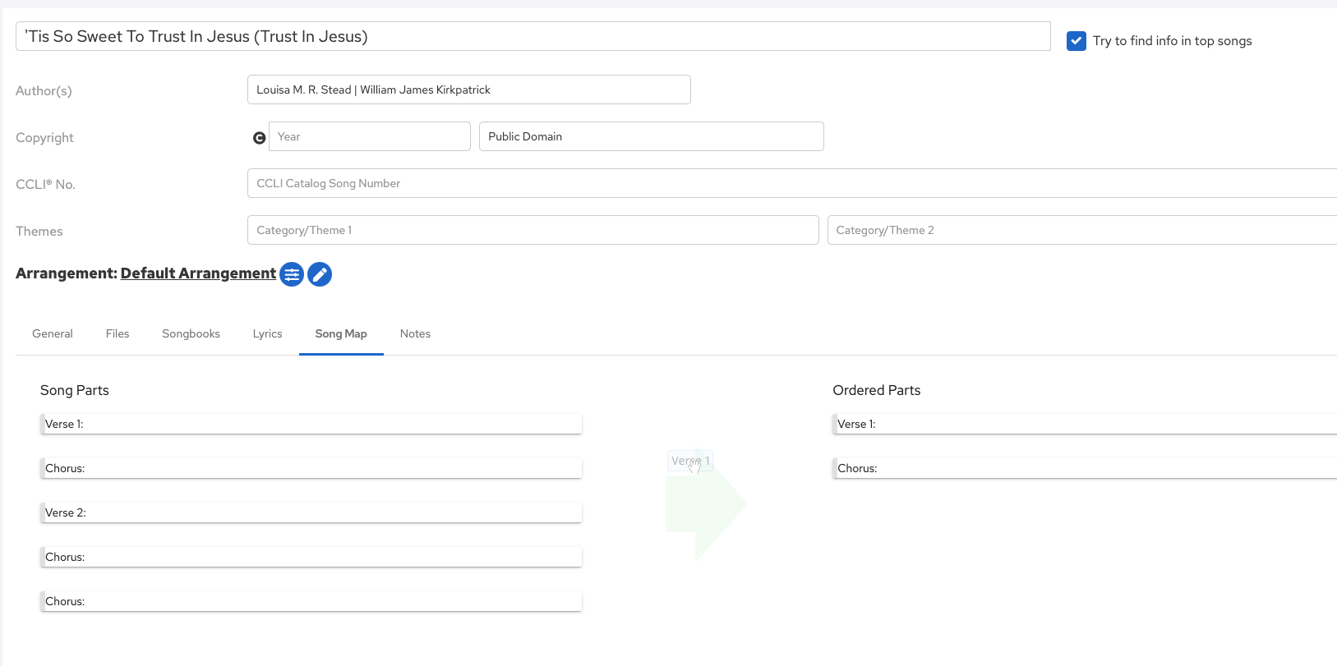Click the song title input field
Viewport: 1337px width, 666px height.
[x=532, y=36]
